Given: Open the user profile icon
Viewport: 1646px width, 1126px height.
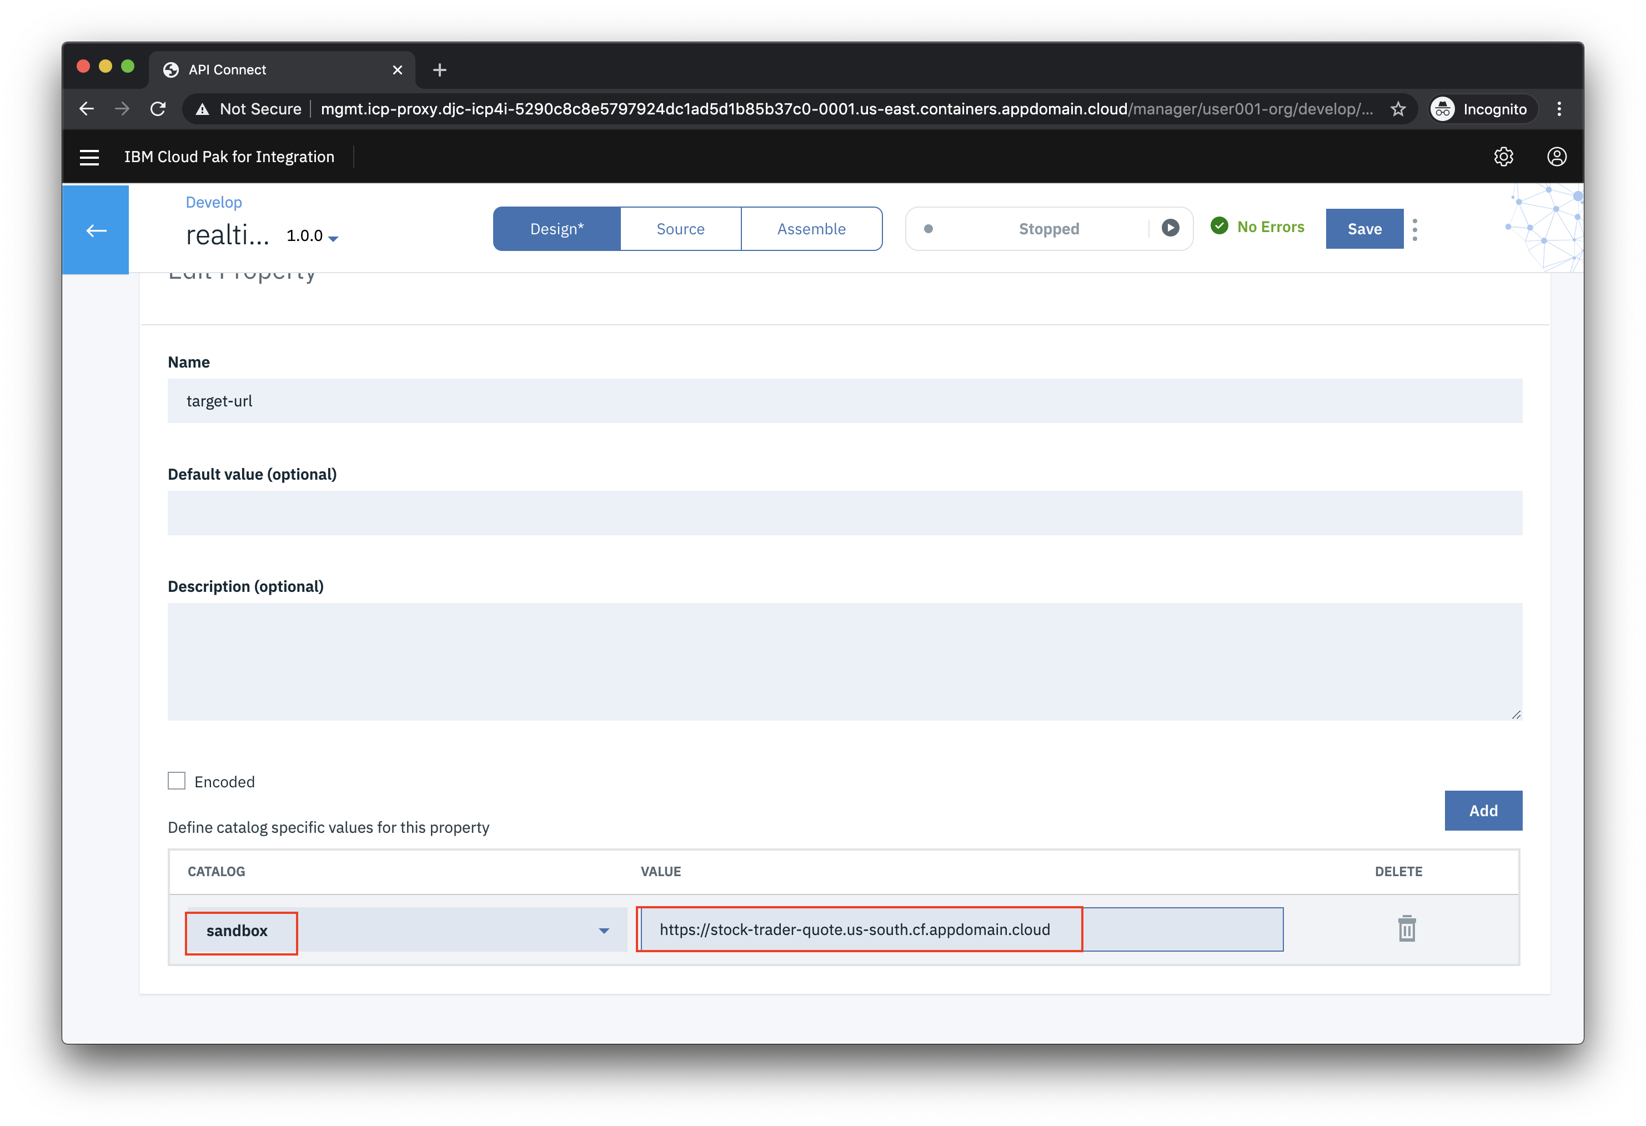Looking at the screenshot, I should [1556, 157].
